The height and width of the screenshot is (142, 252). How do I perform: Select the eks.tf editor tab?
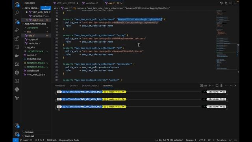pos(111,3)
